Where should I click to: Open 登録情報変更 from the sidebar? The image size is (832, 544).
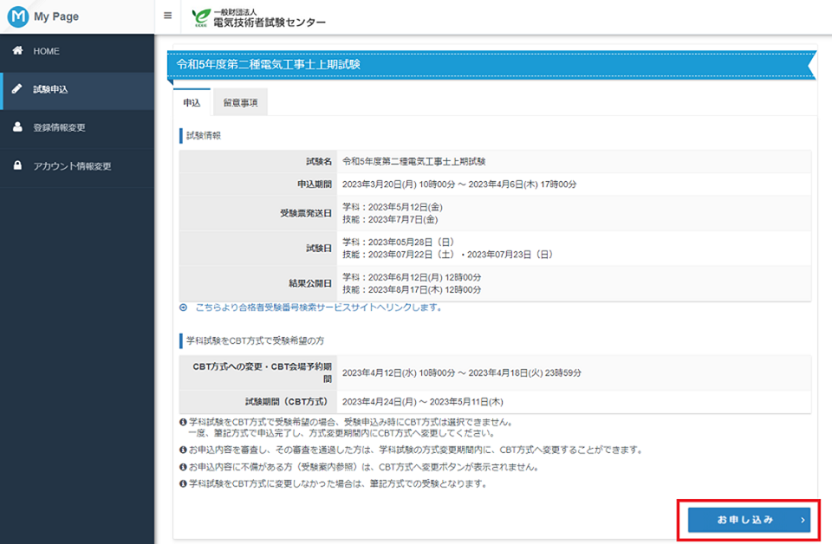coord(59,127)
